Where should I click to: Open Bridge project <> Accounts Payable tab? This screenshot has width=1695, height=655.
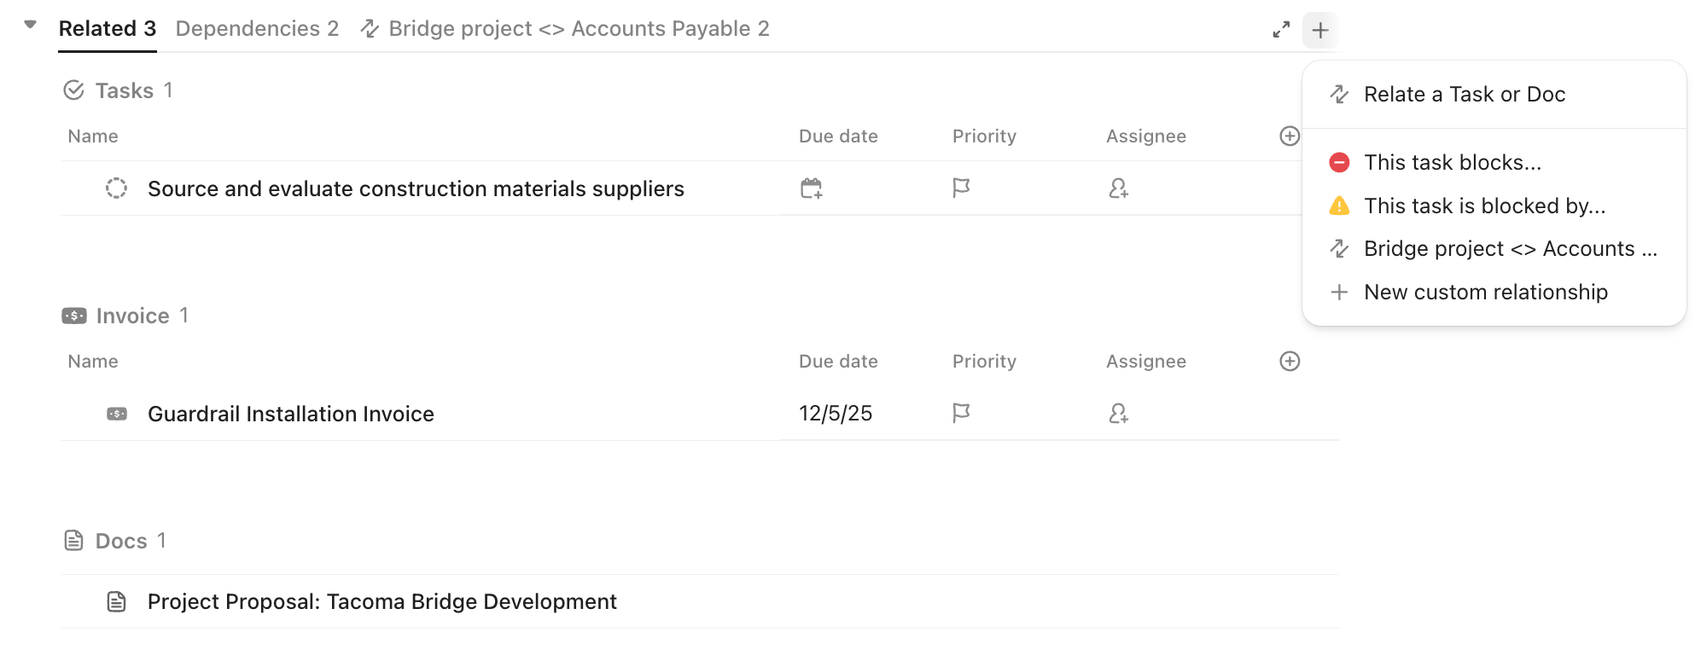point(566,29)
